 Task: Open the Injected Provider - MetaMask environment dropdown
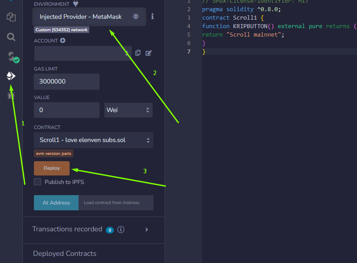point(89,17)
